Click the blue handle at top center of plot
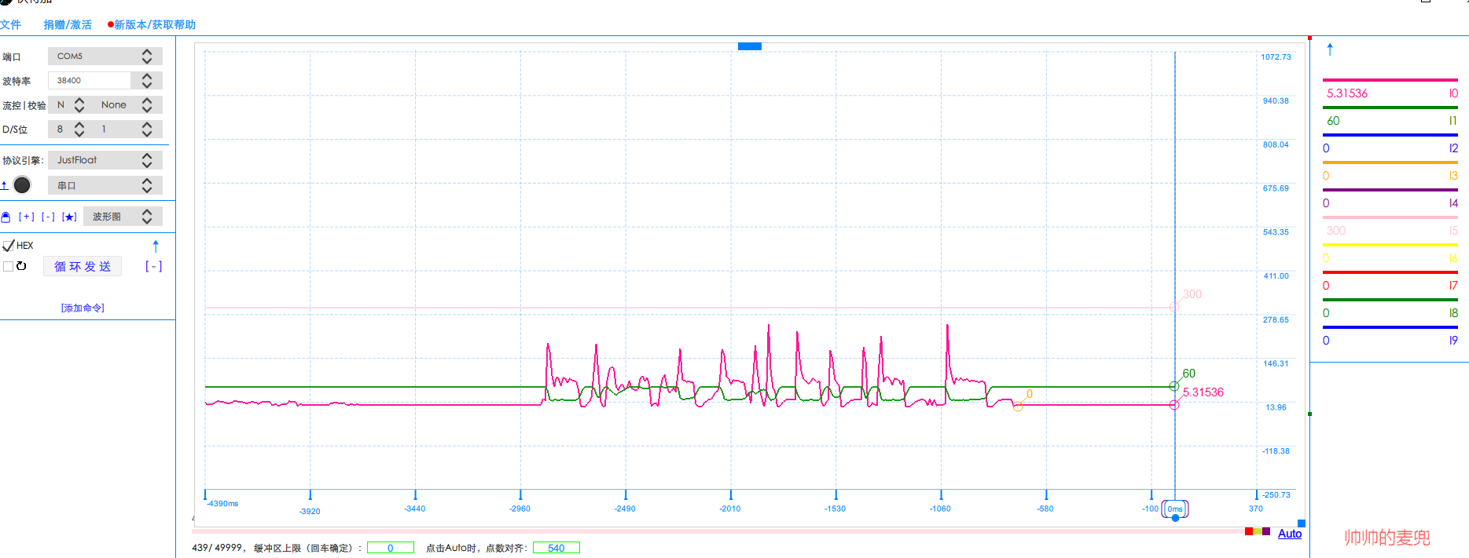1469x558 pixels. (x=750, y=46)
